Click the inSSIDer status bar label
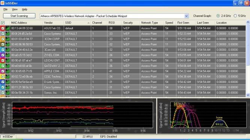 pos(8,137)
